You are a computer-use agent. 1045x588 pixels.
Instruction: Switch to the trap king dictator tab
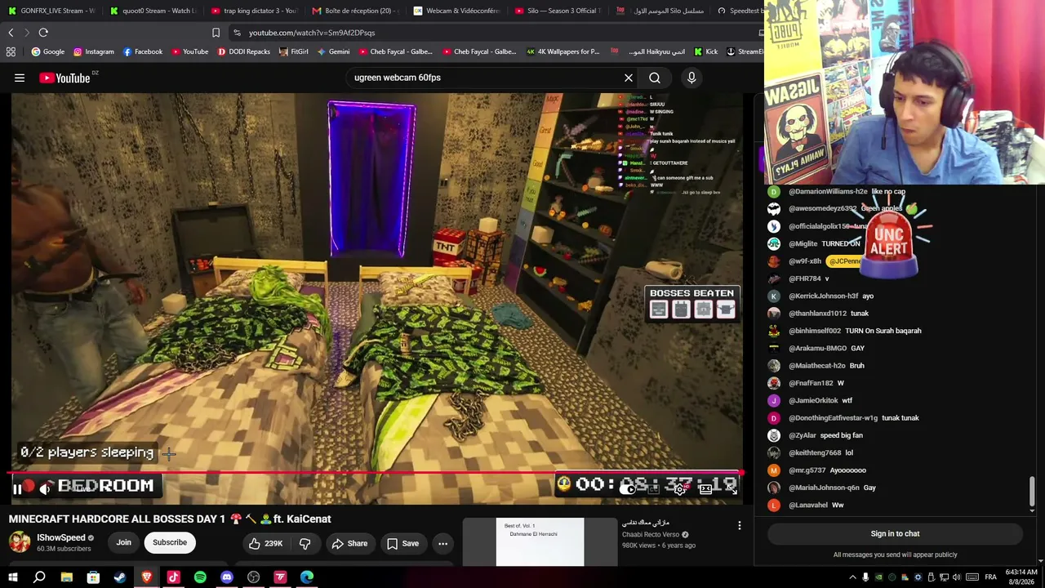254,11
